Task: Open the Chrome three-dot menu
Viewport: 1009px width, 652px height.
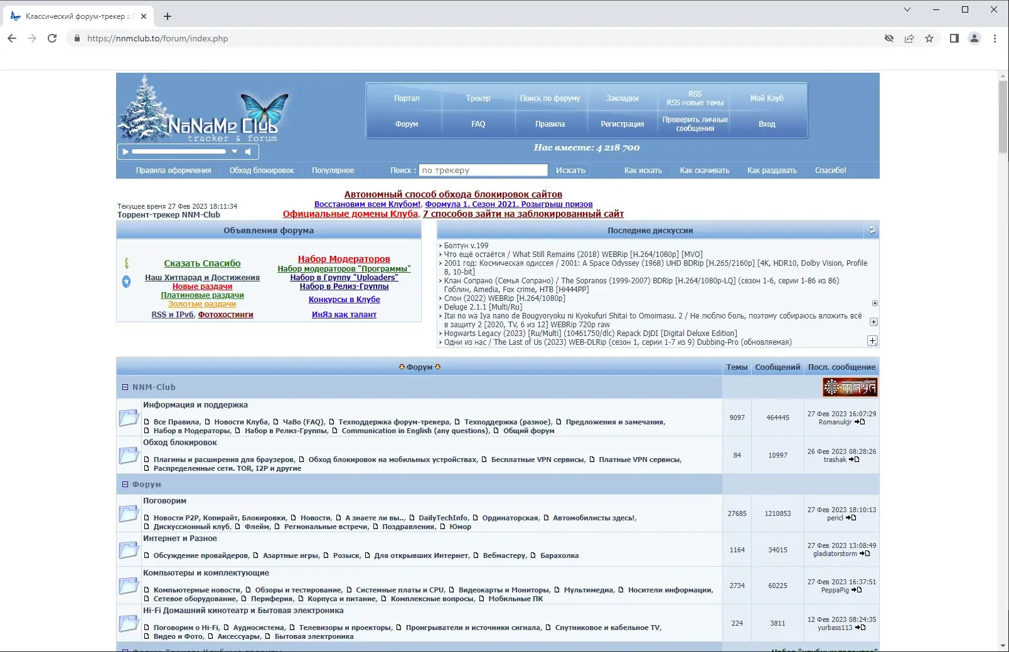Action: 995,38
